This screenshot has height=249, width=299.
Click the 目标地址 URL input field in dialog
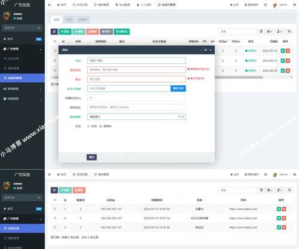[136, 107]
